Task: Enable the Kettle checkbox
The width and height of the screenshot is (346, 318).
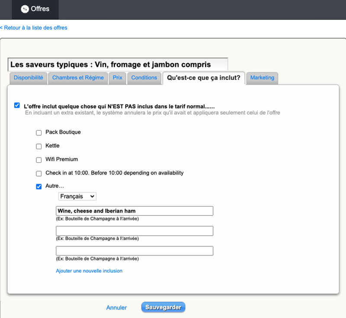Action: pos(39,146)
